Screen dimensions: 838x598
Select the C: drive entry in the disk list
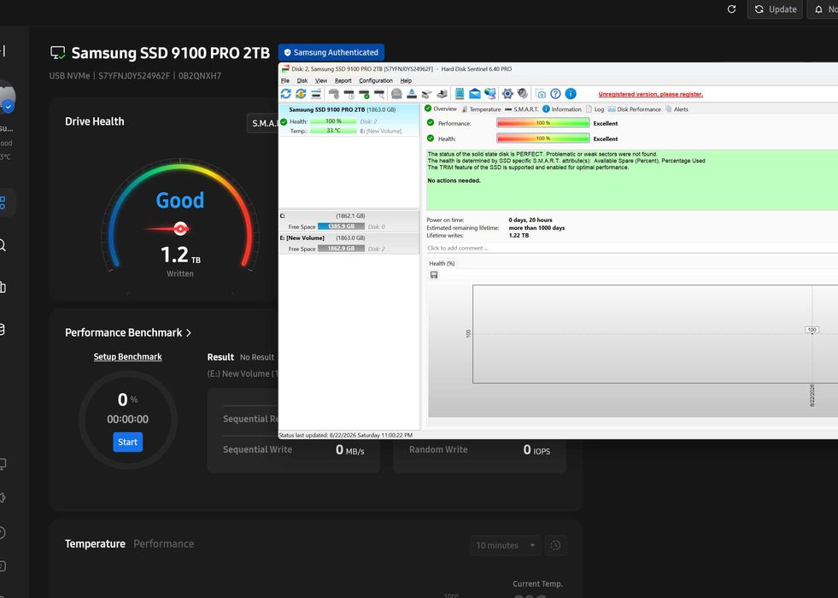(x=349, y=221)
